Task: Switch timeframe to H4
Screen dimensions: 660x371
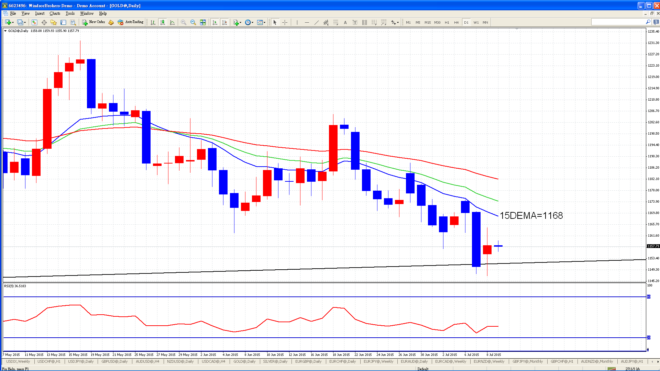Action: point(456,22)
